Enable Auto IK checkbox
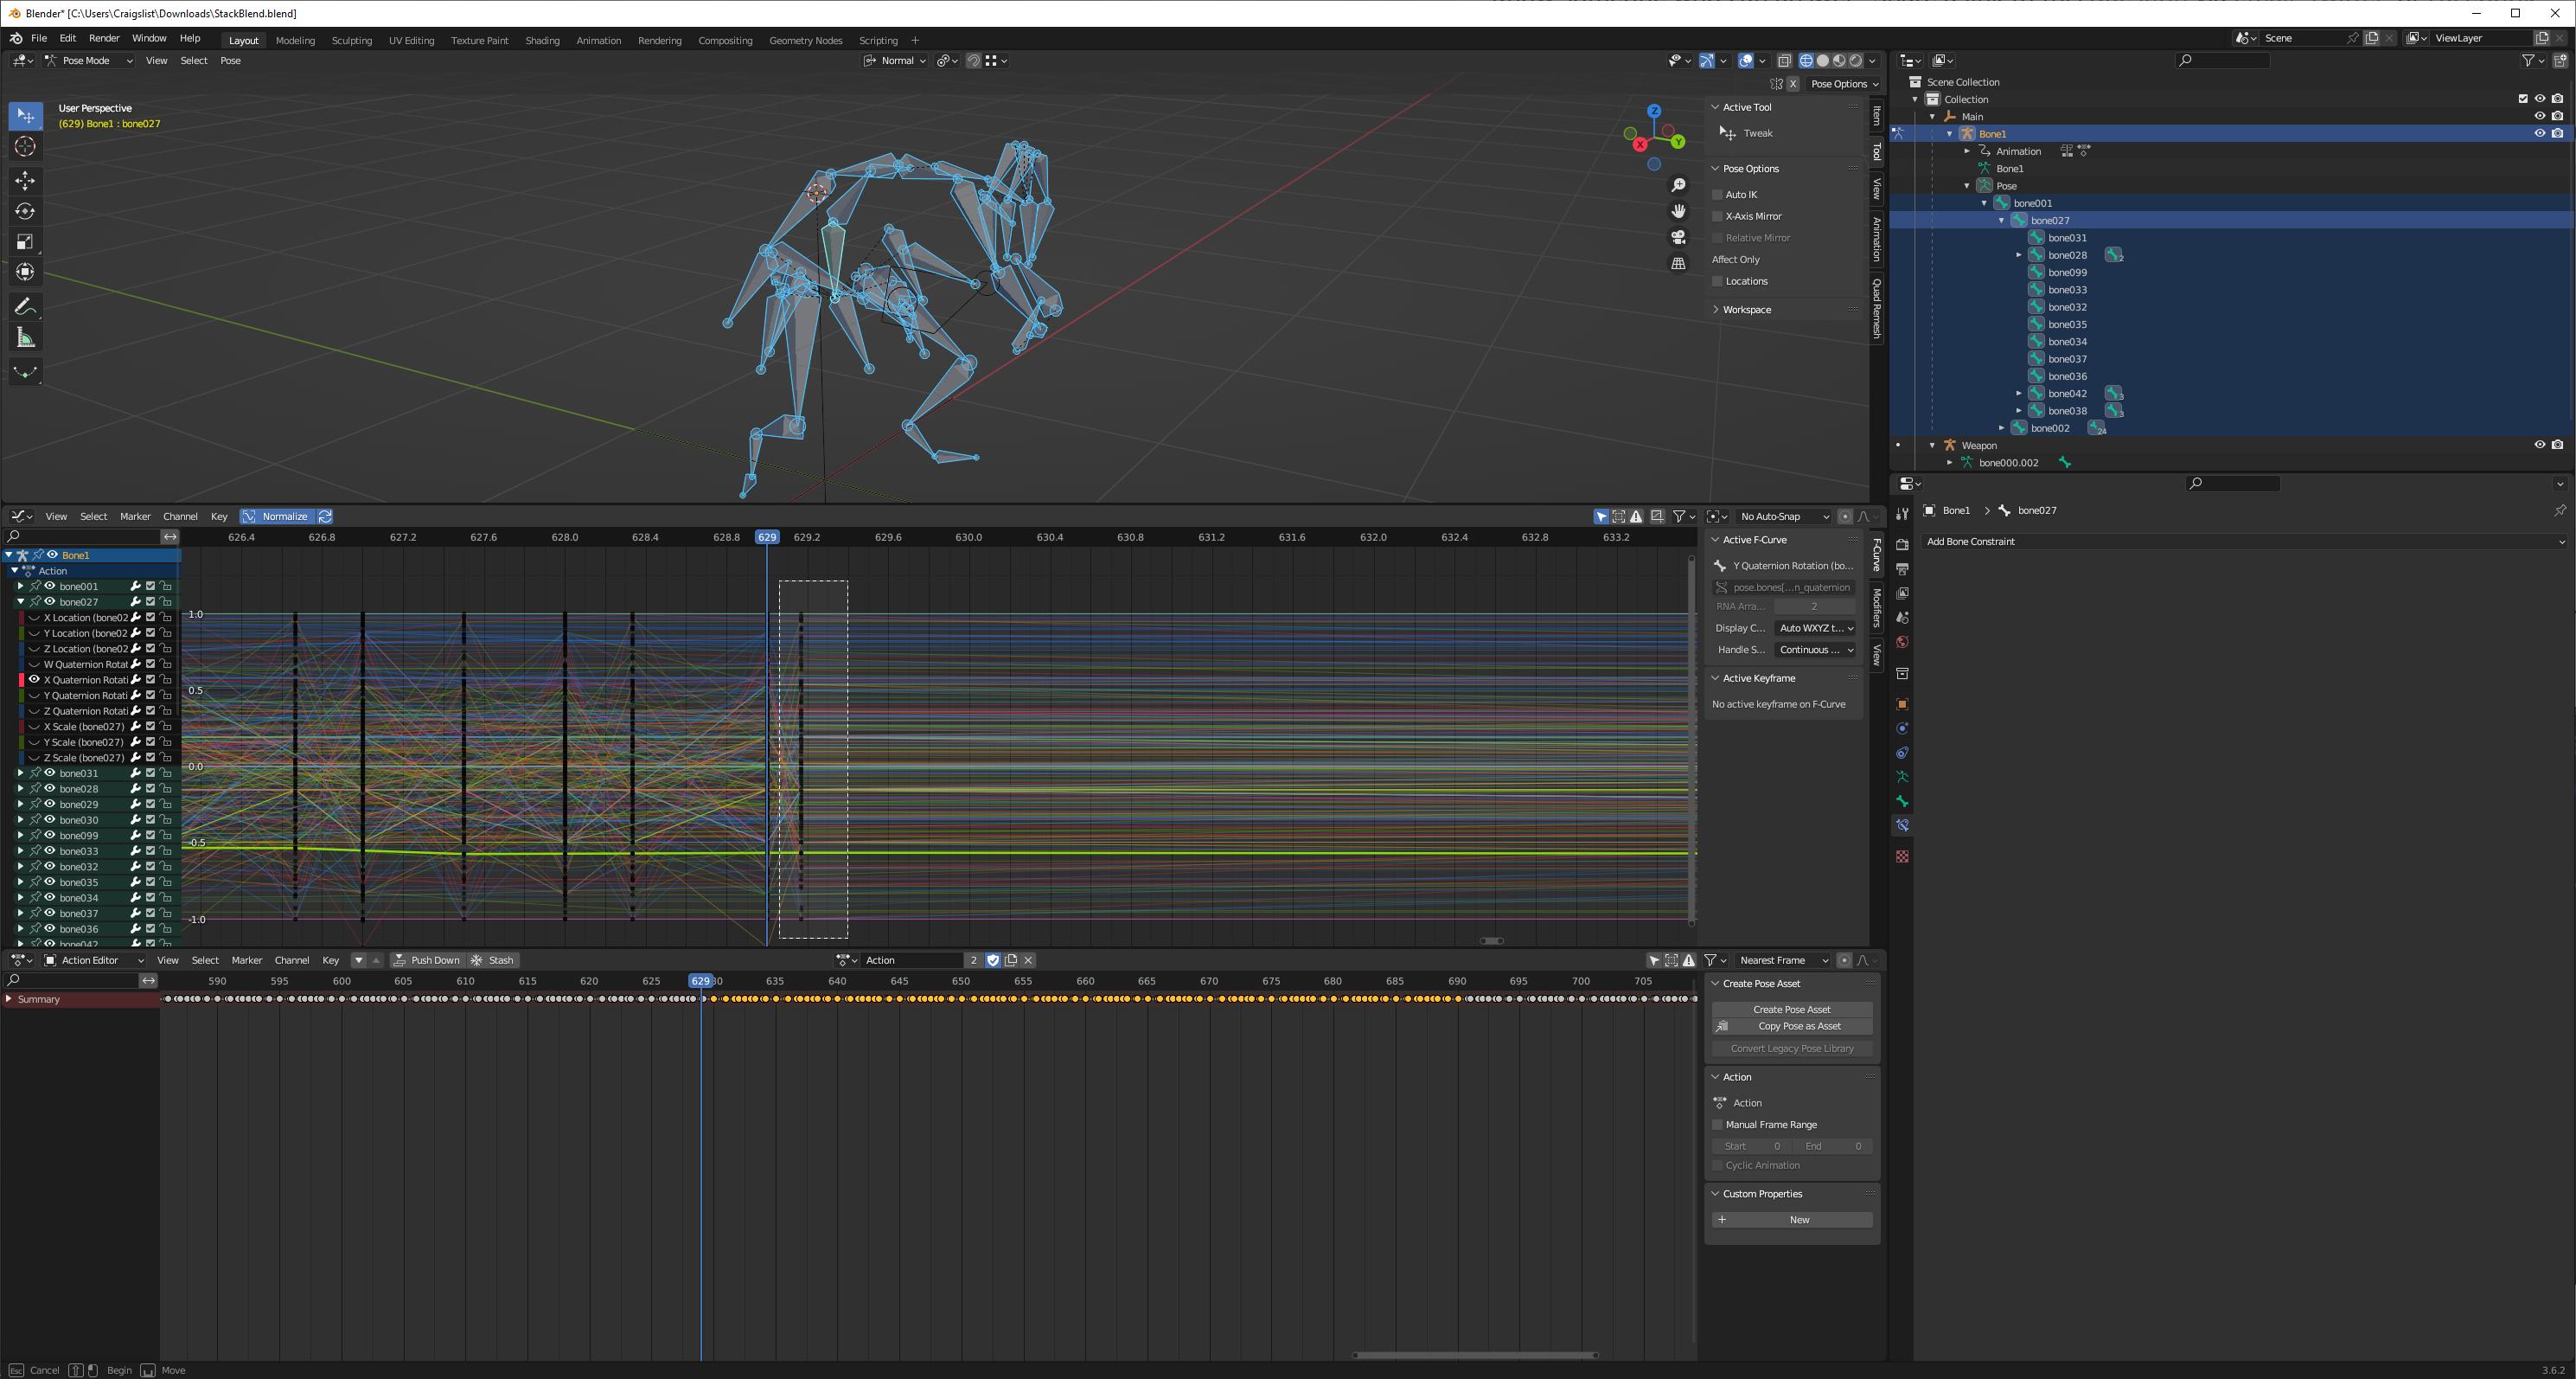Image resolution: width=2576 pixels, height=1379 pixels. [1717, 194]
